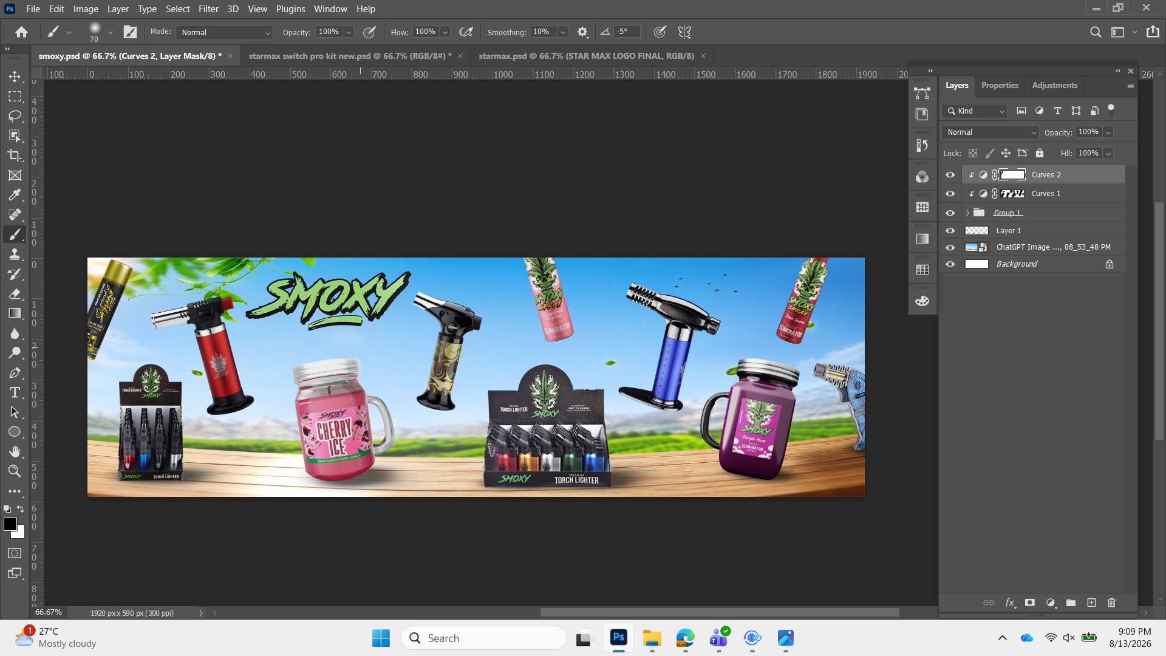Toggle visibility of Group 1
This screenshot has width=1166, height=656.
click(950, 213)
